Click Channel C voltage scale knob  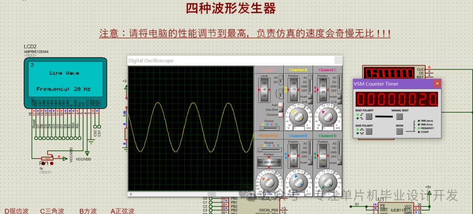(328, 117)
